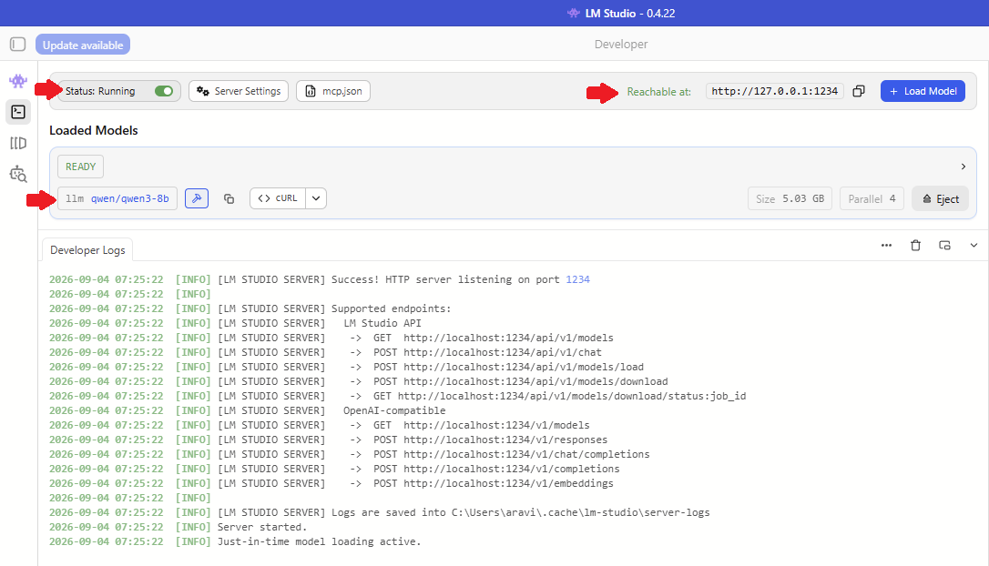Click the 'Logs are saved into' log line
This screenshot has width=989, height=566.
379,512
